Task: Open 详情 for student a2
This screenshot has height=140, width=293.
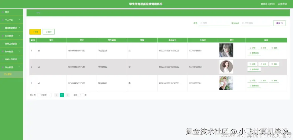Action: [252, 64]
